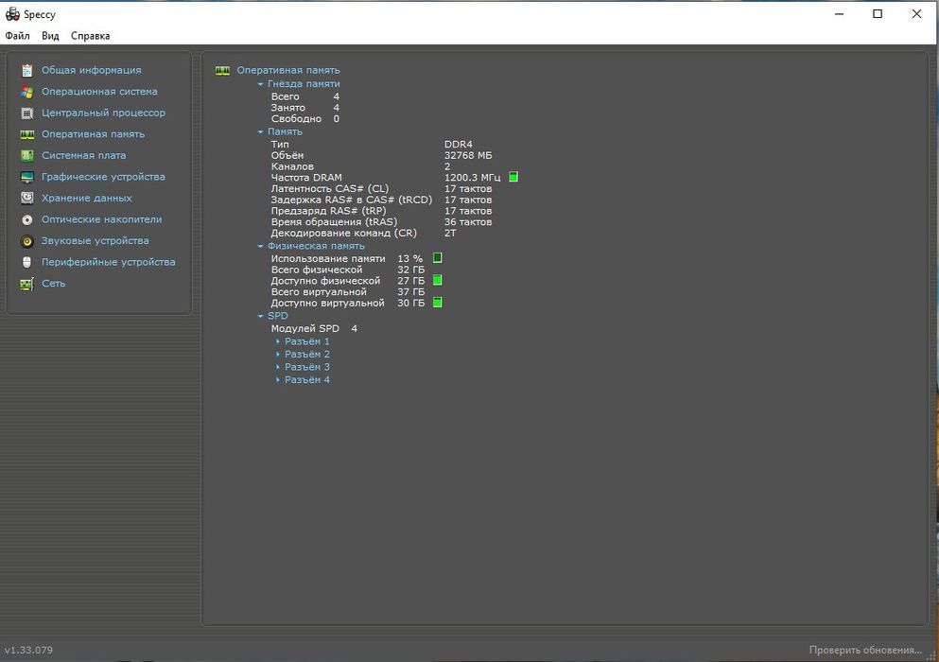Click the green indicator beside Частота DRAM
The height and width of the screenshot is (662, 939).
(513, 177)
